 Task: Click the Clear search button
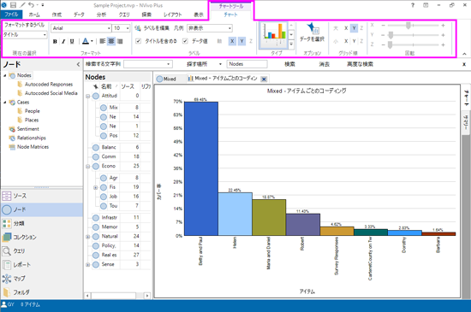(x=324, y=64)
